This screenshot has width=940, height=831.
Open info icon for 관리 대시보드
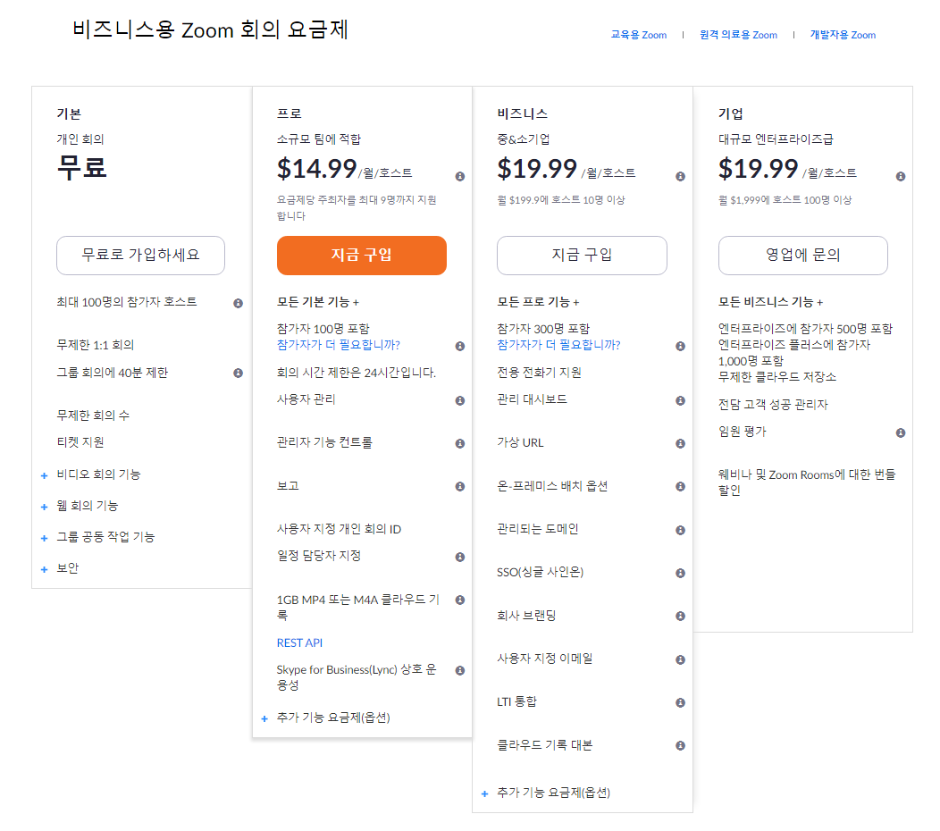point(680,400)
